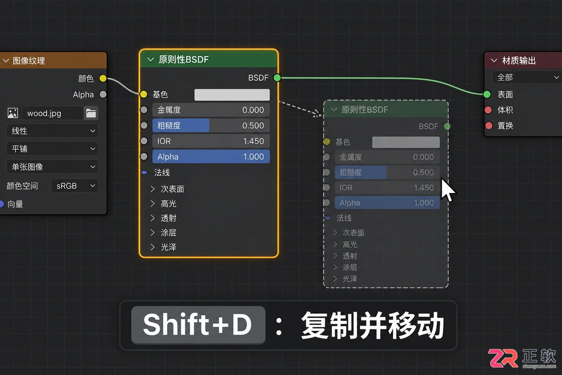Expand 高光 panel in duplicated node
This screenshot has width=562, height=375.
335,244
